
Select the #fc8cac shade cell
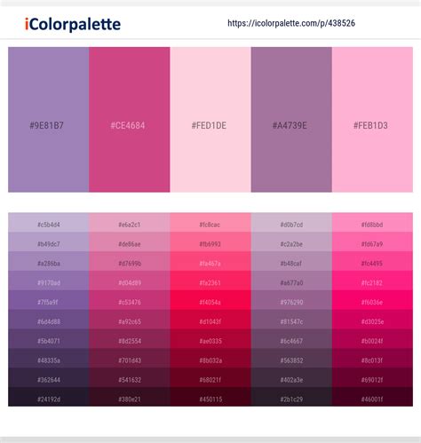click(210, 223)
